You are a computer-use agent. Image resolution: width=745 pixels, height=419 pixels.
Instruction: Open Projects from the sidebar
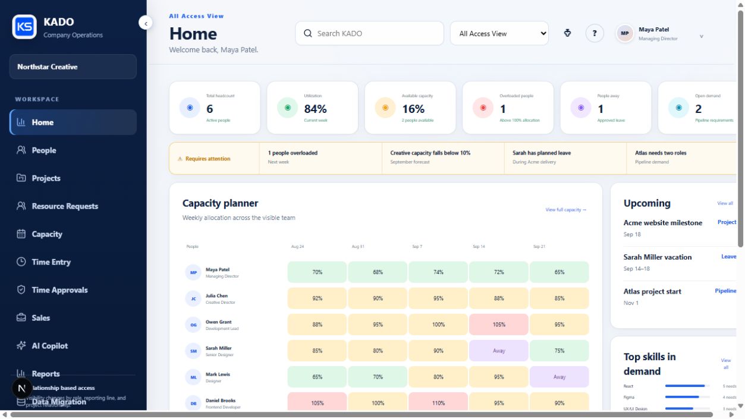pyautogui.click(x=73, y=178)
